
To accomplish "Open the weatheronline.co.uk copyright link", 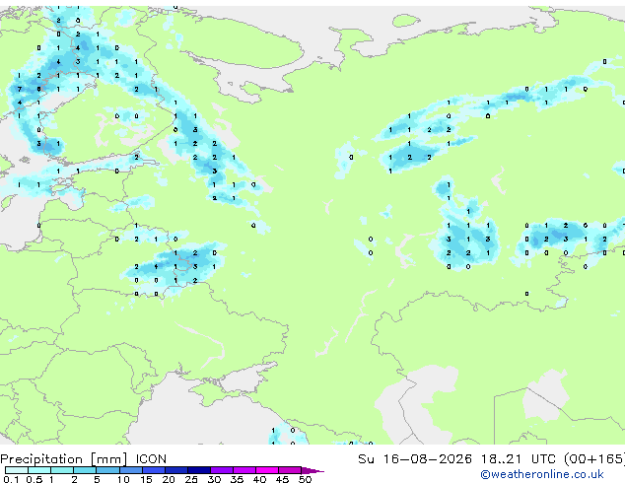I will pos(542,474).
